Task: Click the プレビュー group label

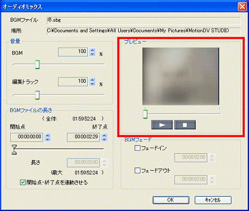Action: [x=135, y=42]
